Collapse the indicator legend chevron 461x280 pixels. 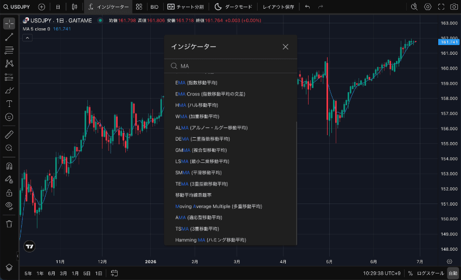[27, 38]
